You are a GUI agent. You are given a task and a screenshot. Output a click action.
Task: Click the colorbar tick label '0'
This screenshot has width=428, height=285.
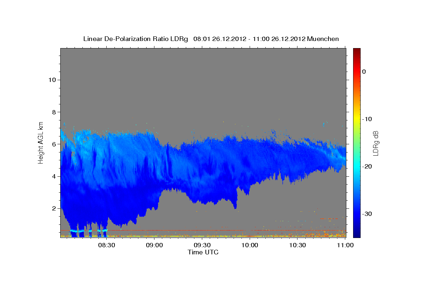tap(364, 72)
